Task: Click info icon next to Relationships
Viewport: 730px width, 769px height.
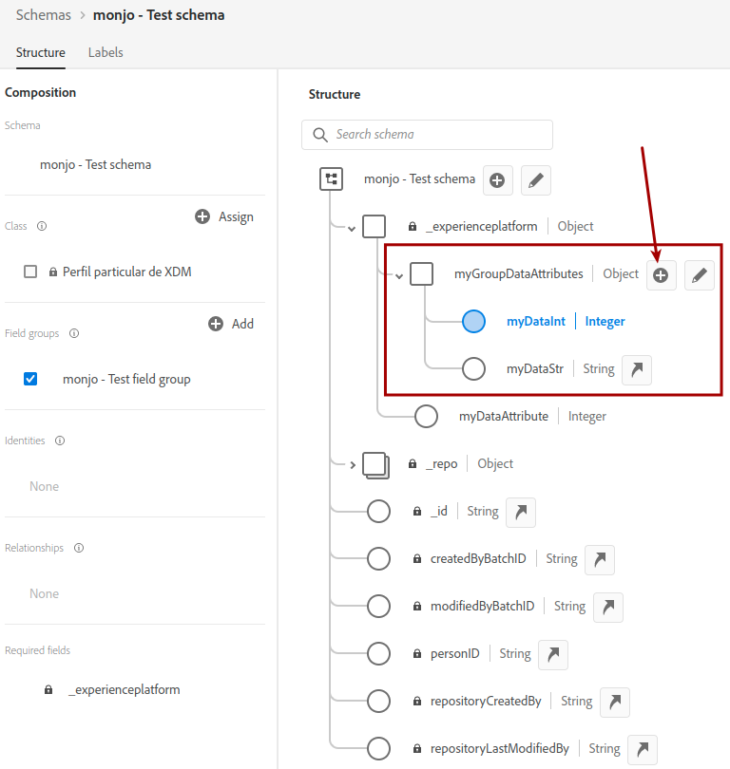Action: tap(79, 548)
